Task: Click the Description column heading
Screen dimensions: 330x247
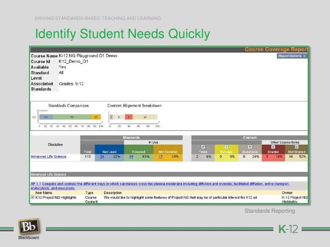Action: tap(112, 193)
